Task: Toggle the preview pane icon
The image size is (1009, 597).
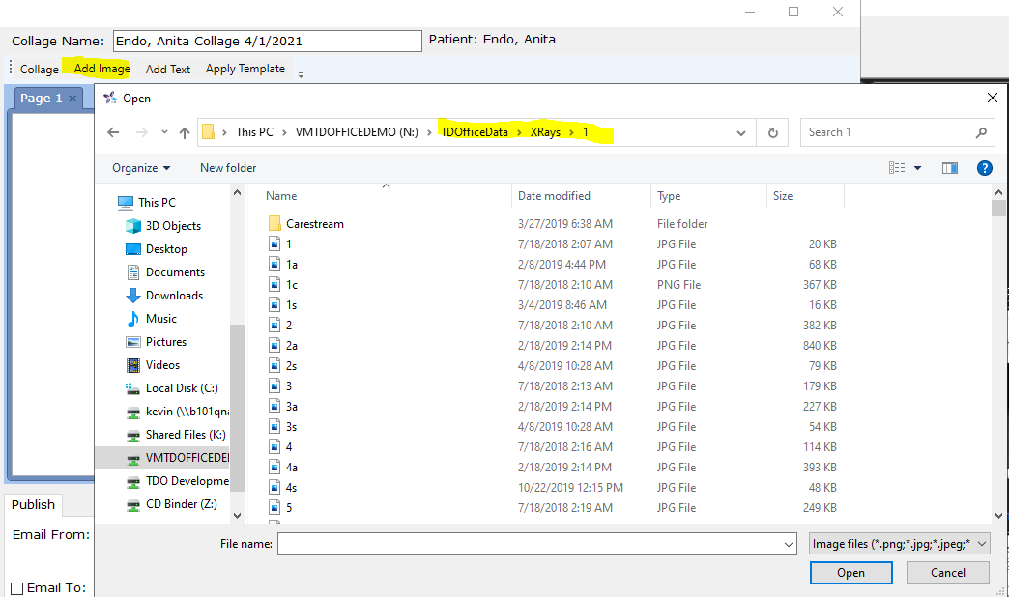Action: click(949, 168)
